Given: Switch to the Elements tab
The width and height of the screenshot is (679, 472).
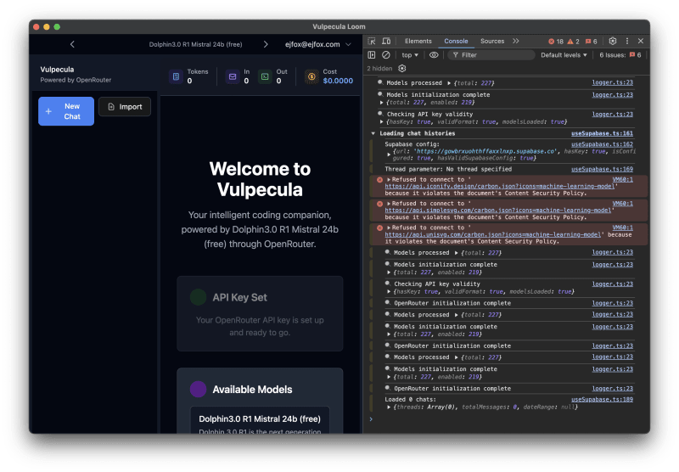Looking at the screenshot, I should coord(418,41).
